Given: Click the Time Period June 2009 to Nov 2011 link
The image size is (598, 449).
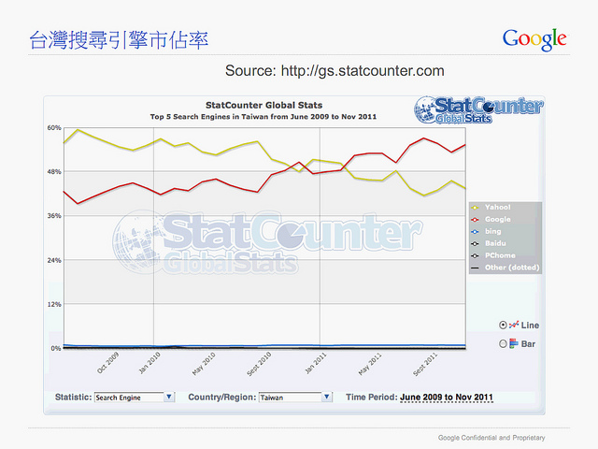Looking at the screenshot, I should [447, 397].
